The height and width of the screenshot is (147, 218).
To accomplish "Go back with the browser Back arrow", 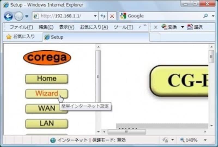I will [x=8, y=16].
